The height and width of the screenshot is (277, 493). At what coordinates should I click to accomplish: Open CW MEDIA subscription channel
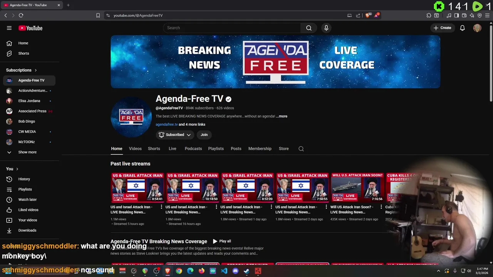pyautogui.click(x=30, y=132)
